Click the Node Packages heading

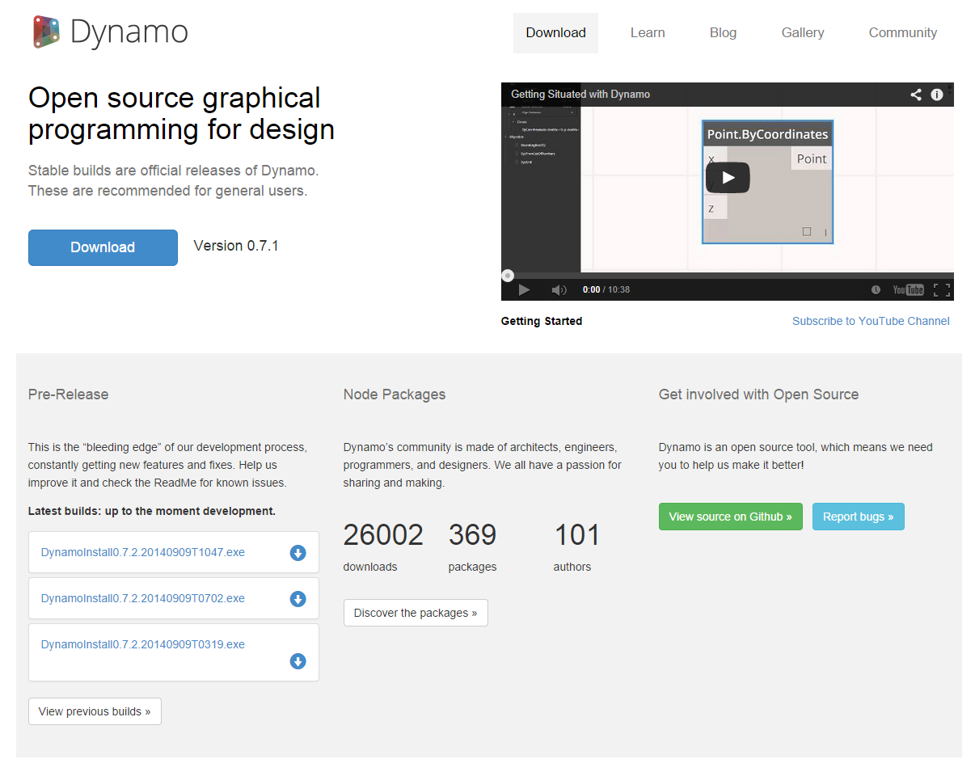pyautogui.click(x=395, y=394)
